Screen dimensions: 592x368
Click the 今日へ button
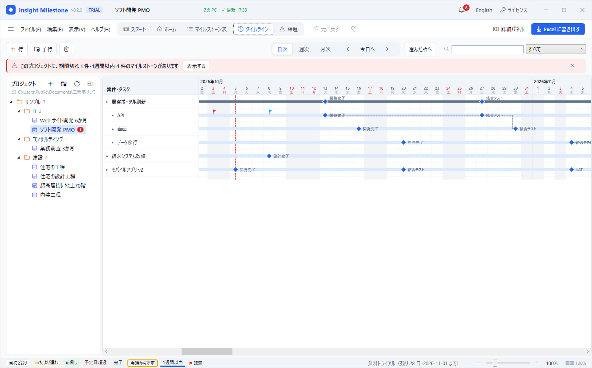tap(367, 49)
